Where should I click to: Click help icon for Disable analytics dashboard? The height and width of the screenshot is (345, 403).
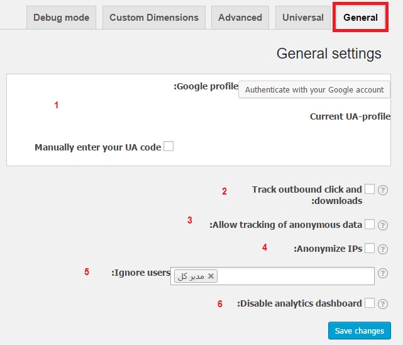click(382, 303)
